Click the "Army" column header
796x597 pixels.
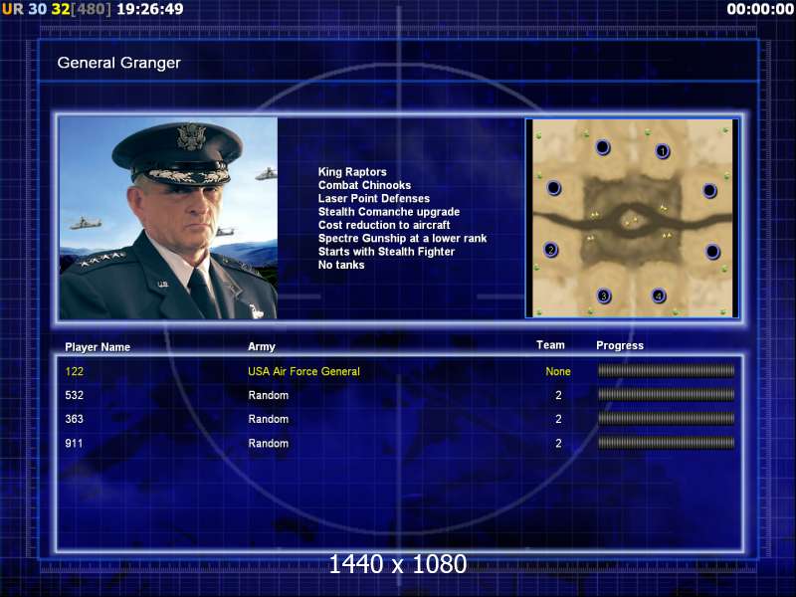pyautogui.click(x=262, y=346)
